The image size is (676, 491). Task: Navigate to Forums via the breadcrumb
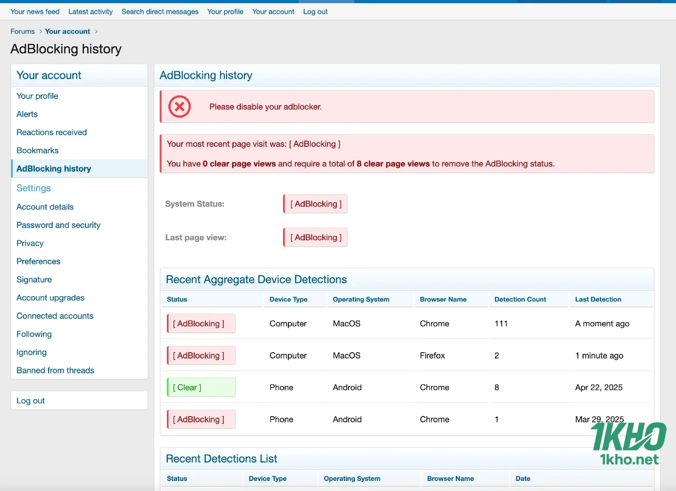[22, 31]
